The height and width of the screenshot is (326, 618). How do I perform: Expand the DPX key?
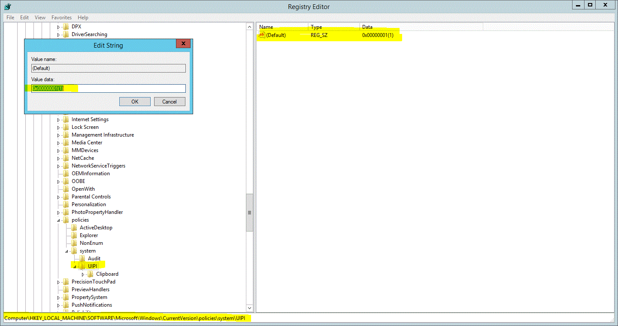(x=59, y=27)
